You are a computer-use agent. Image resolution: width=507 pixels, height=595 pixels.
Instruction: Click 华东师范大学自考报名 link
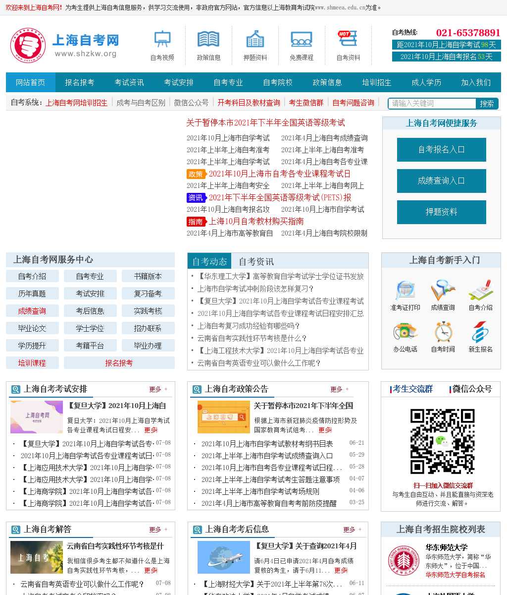click(456, 575)
